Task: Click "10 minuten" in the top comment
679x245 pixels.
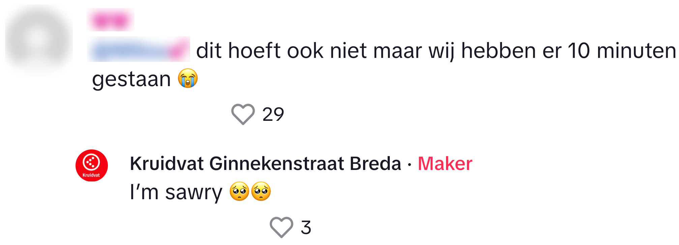Action: coord(622,51)
